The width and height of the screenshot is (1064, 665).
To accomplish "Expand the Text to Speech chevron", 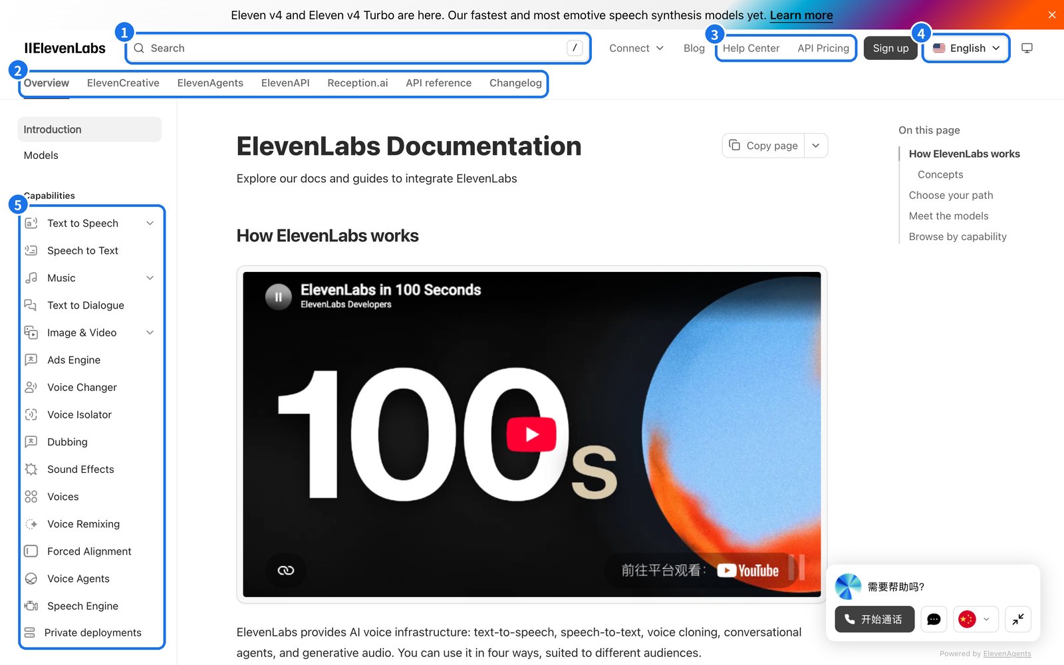I will [x=150, y=223].
